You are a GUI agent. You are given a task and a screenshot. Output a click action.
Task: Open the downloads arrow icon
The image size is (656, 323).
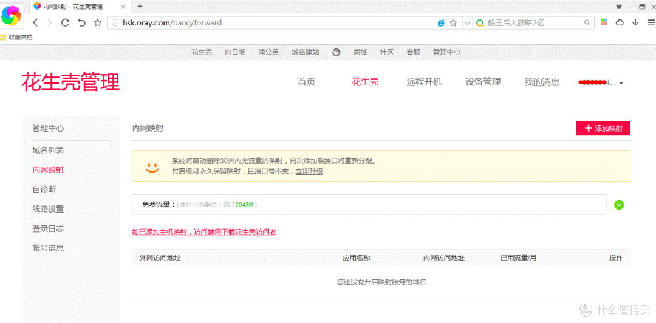tap(635, 22)
